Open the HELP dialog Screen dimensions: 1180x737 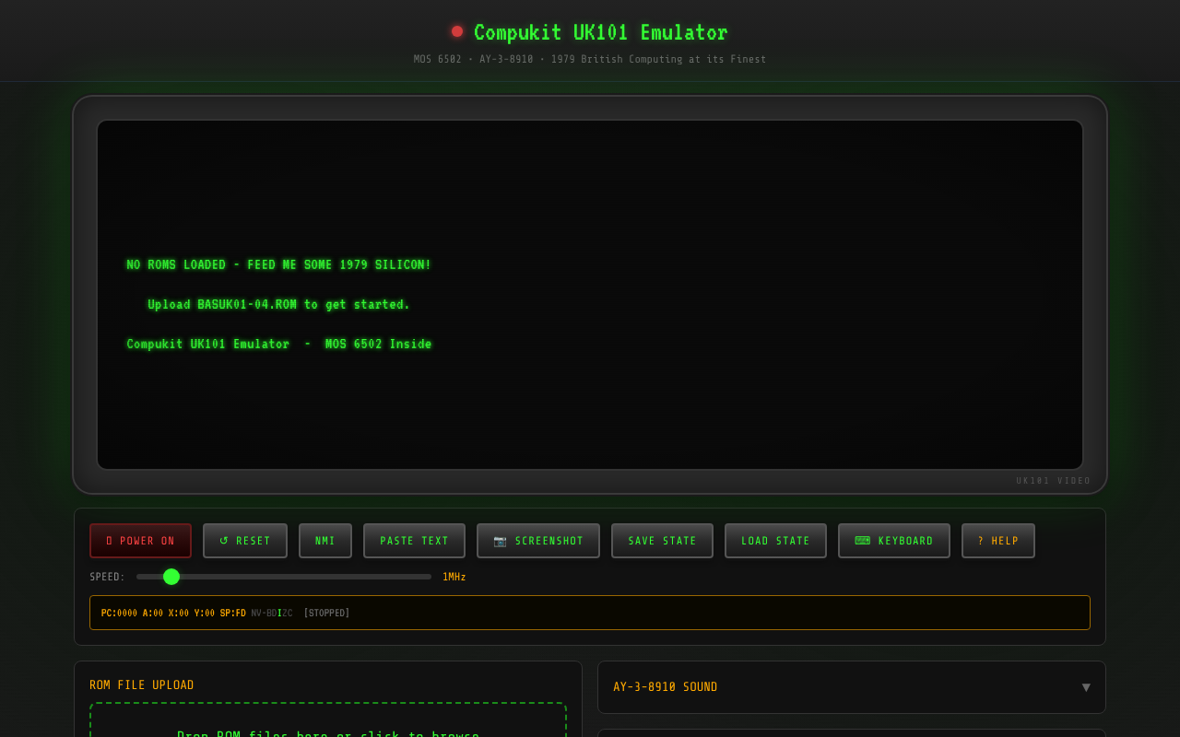(x=998, y=541)
